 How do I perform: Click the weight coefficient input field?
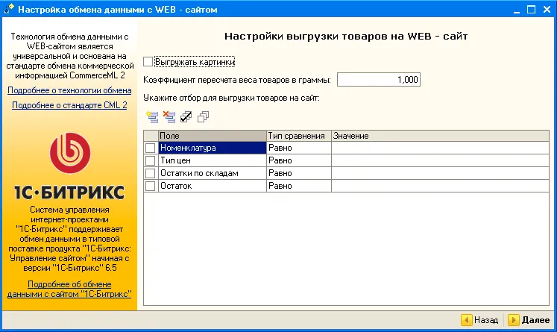(379, 80)
